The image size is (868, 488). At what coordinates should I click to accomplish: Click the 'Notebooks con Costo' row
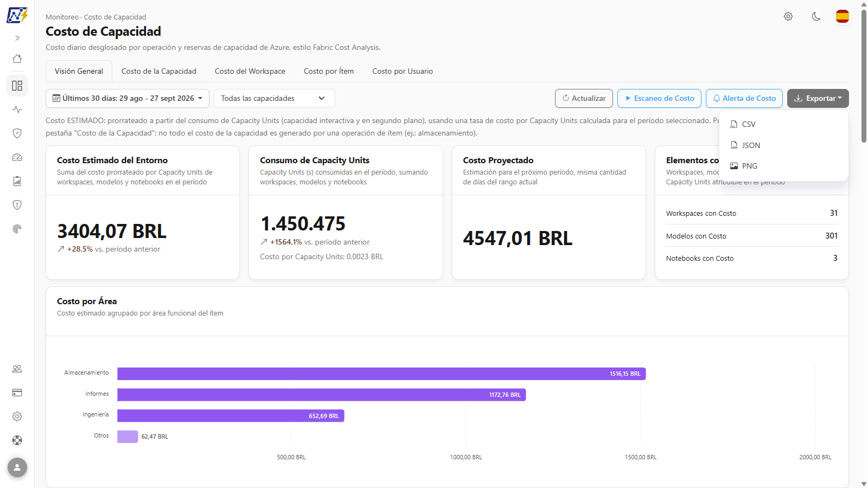click(752, 258)
